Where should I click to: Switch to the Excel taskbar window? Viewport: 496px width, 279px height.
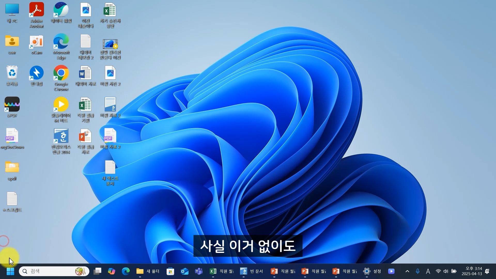coord(221,271)
